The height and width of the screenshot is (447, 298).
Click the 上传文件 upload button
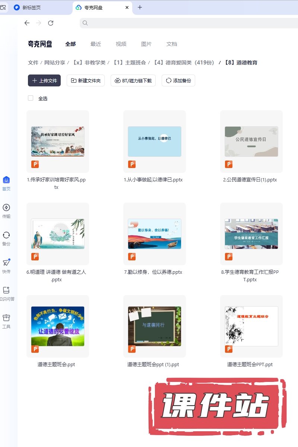coord(44,80)
